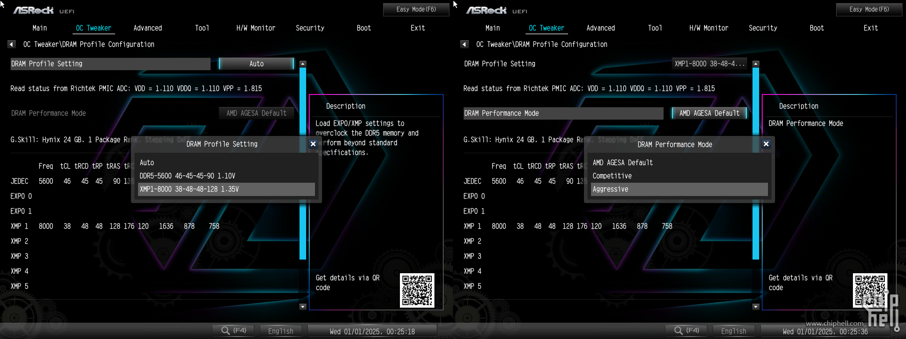Open the XMP1-8000 profile value box in the right screen
This screenshot has height=339, width=906.
(x=709, y=64)
